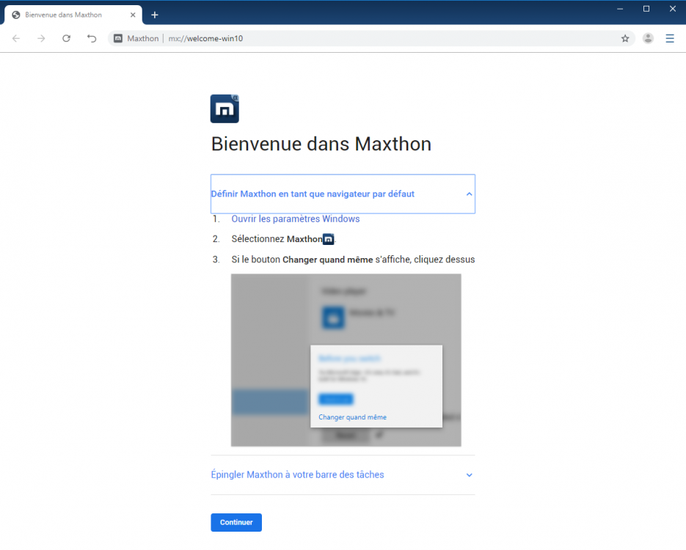Bookmark this page with the star icon
Image resolution: width=686 pixels, height=550 pixels.
tap(625, 38)
